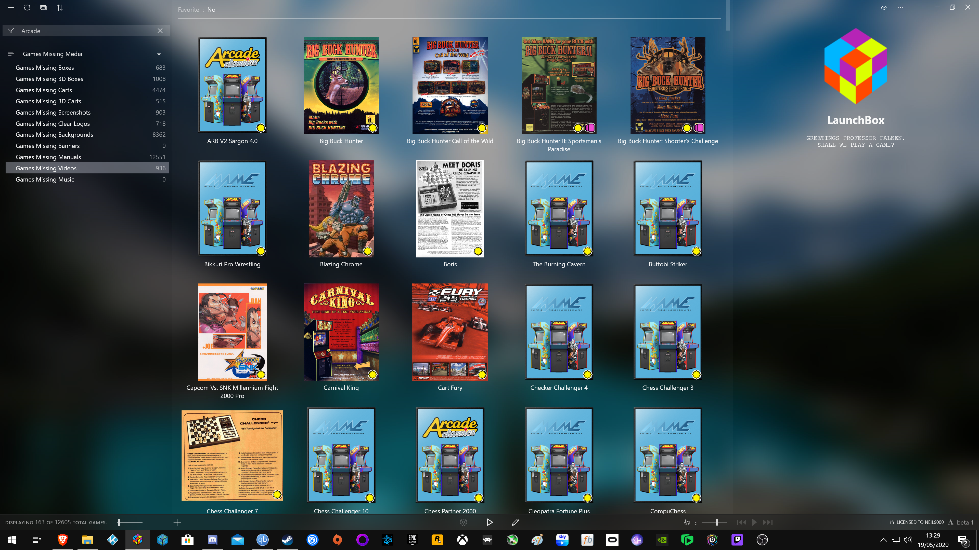Click the next track button

pos(768,523)
